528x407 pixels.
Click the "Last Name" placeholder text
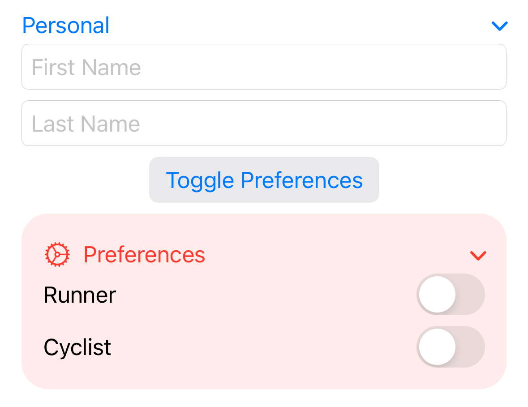point(86,124)
